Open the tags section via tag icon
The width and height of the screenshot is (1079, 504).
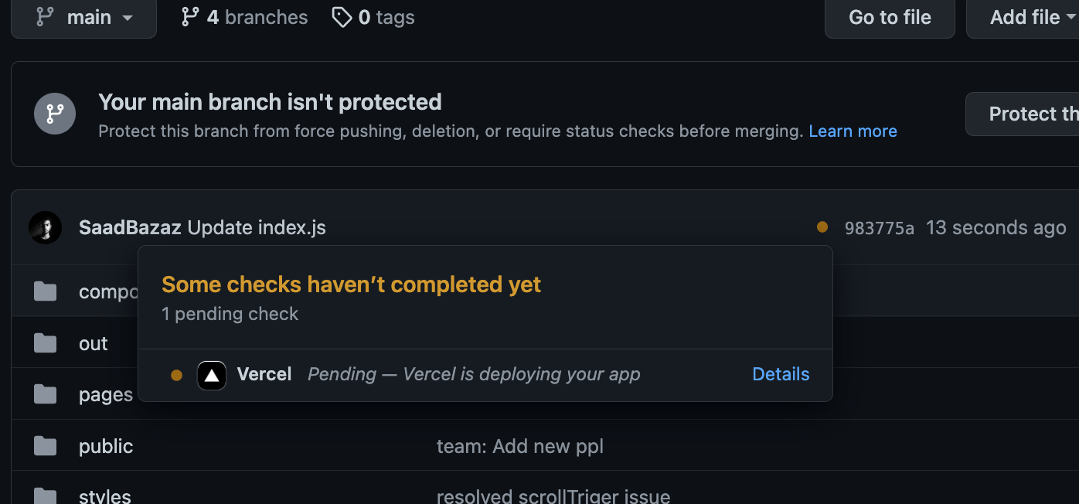pyautogui.click(x=342, y=16)
